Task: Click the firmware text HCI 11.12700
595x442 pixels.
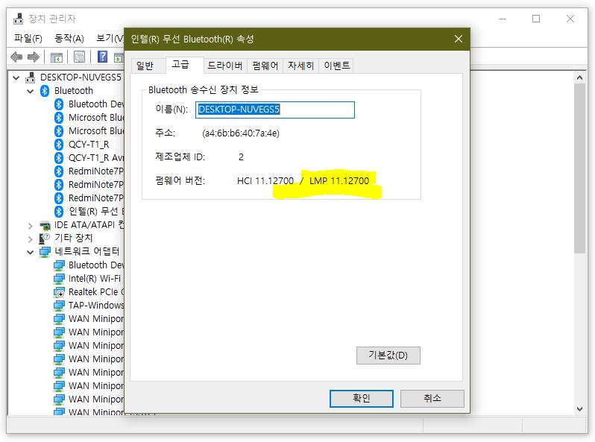Action: pos(265,181)
